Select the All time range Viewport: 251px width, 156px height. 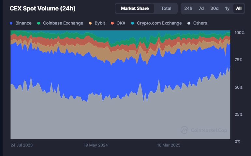[239, 9]
